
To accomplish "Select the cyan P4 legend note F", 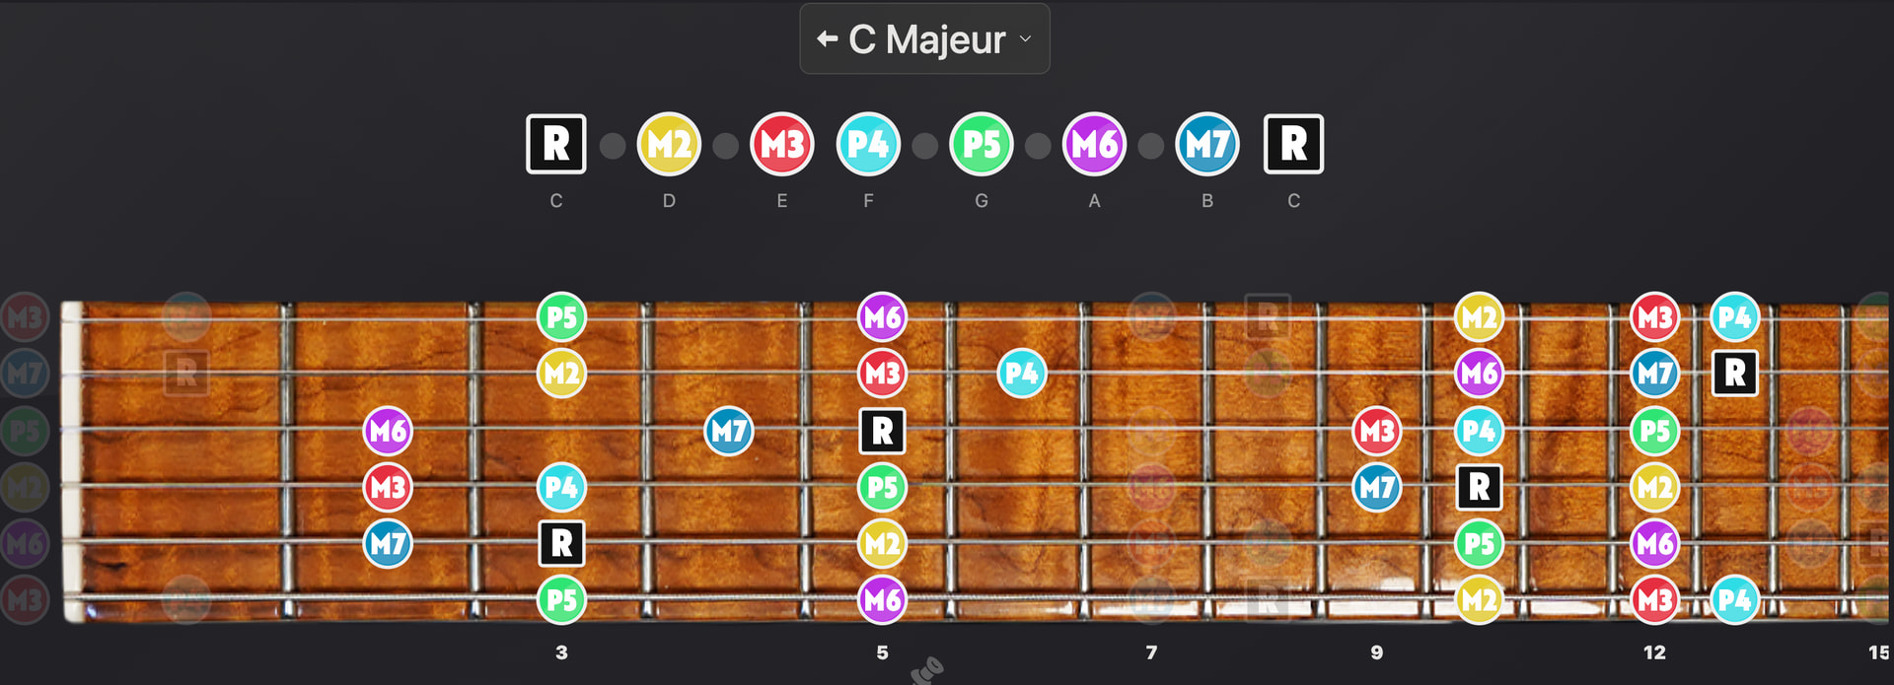I will tap(868, 145).
